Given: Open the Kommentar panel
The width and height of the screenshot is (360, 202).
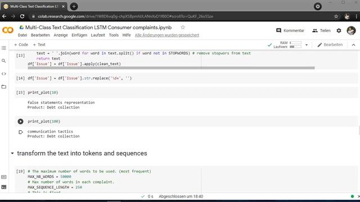Looking at the screenshot, I should point(290,30).
